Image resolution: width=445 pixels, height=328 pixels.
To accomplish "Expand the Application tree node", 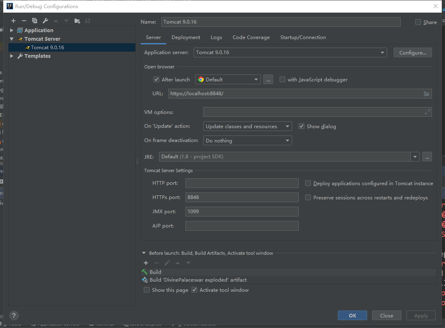I will point(12,31).
